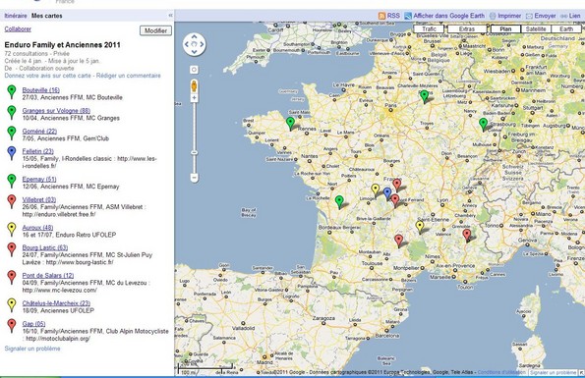The width and height of the screenshot is (585, 378).
Task: Open the Extras layer dropdown
Action: point(467,28)
